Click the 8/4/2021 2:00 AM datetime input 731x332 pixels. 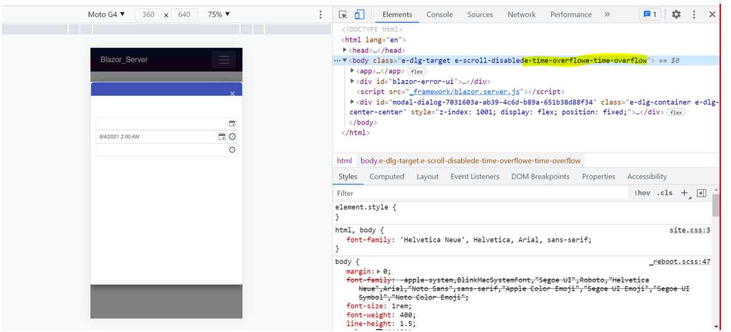pyautogui.click(x=157, y=136)
